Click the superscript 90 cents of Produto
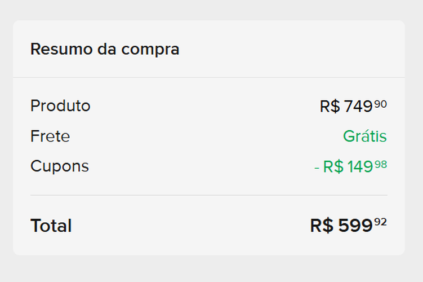 click(x=381, y=104)
